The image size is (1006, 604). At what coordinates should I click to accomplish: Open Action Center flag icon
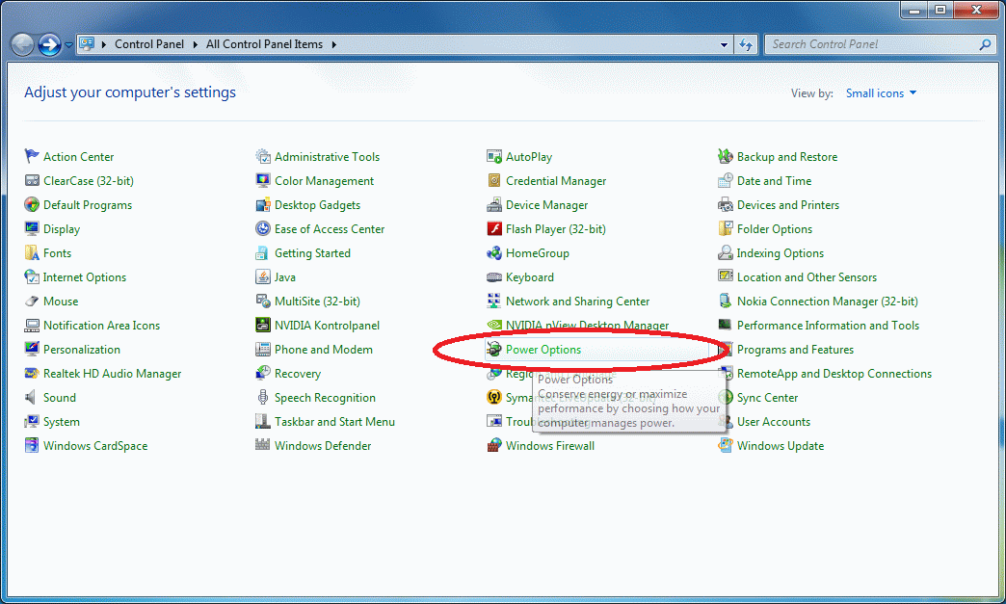click(32, 156)
